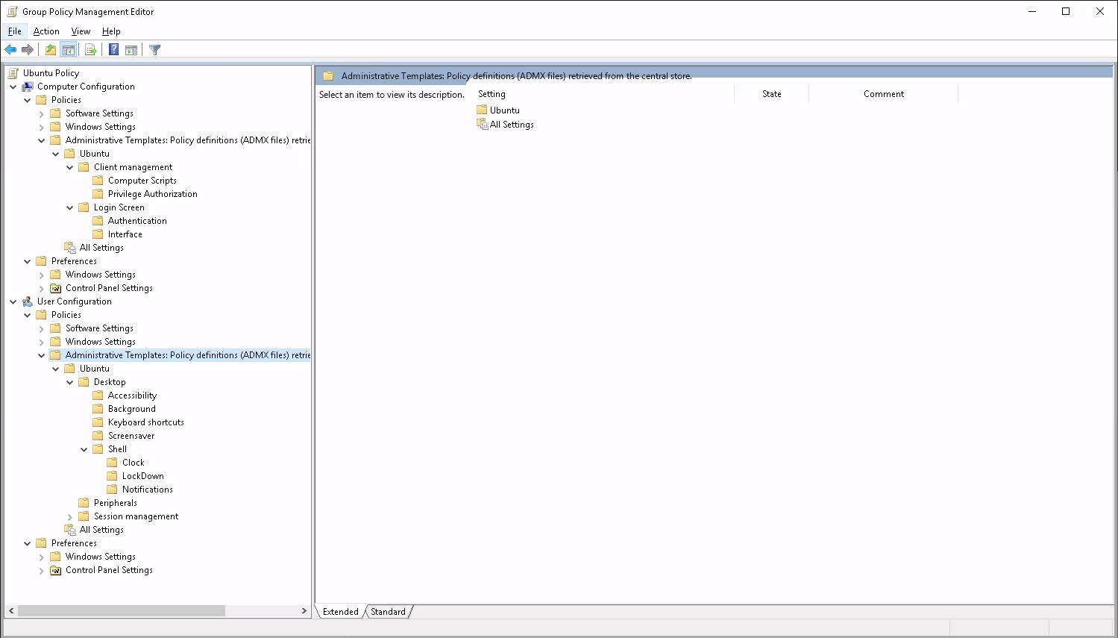Switch to the Standard tab
Screen dimensions: 1118x638
click(389, 612)
